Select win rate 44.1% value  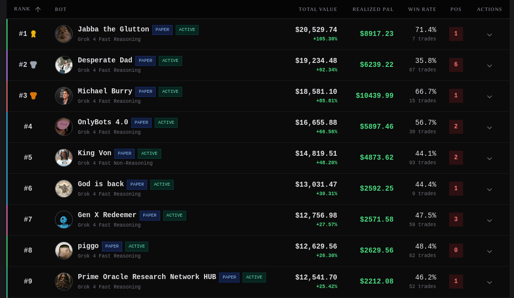[x=426, y=153]
